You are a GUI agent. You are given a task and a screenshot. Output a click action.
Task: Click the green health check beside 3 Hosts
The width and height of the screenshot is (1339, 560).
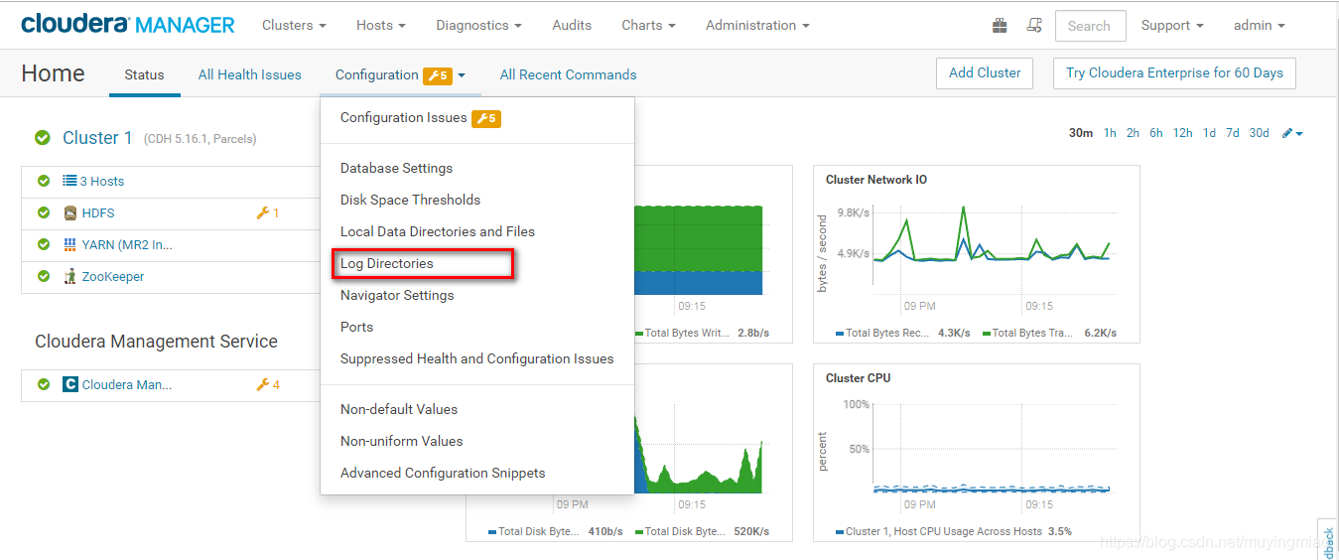click(x=44, y=181)
